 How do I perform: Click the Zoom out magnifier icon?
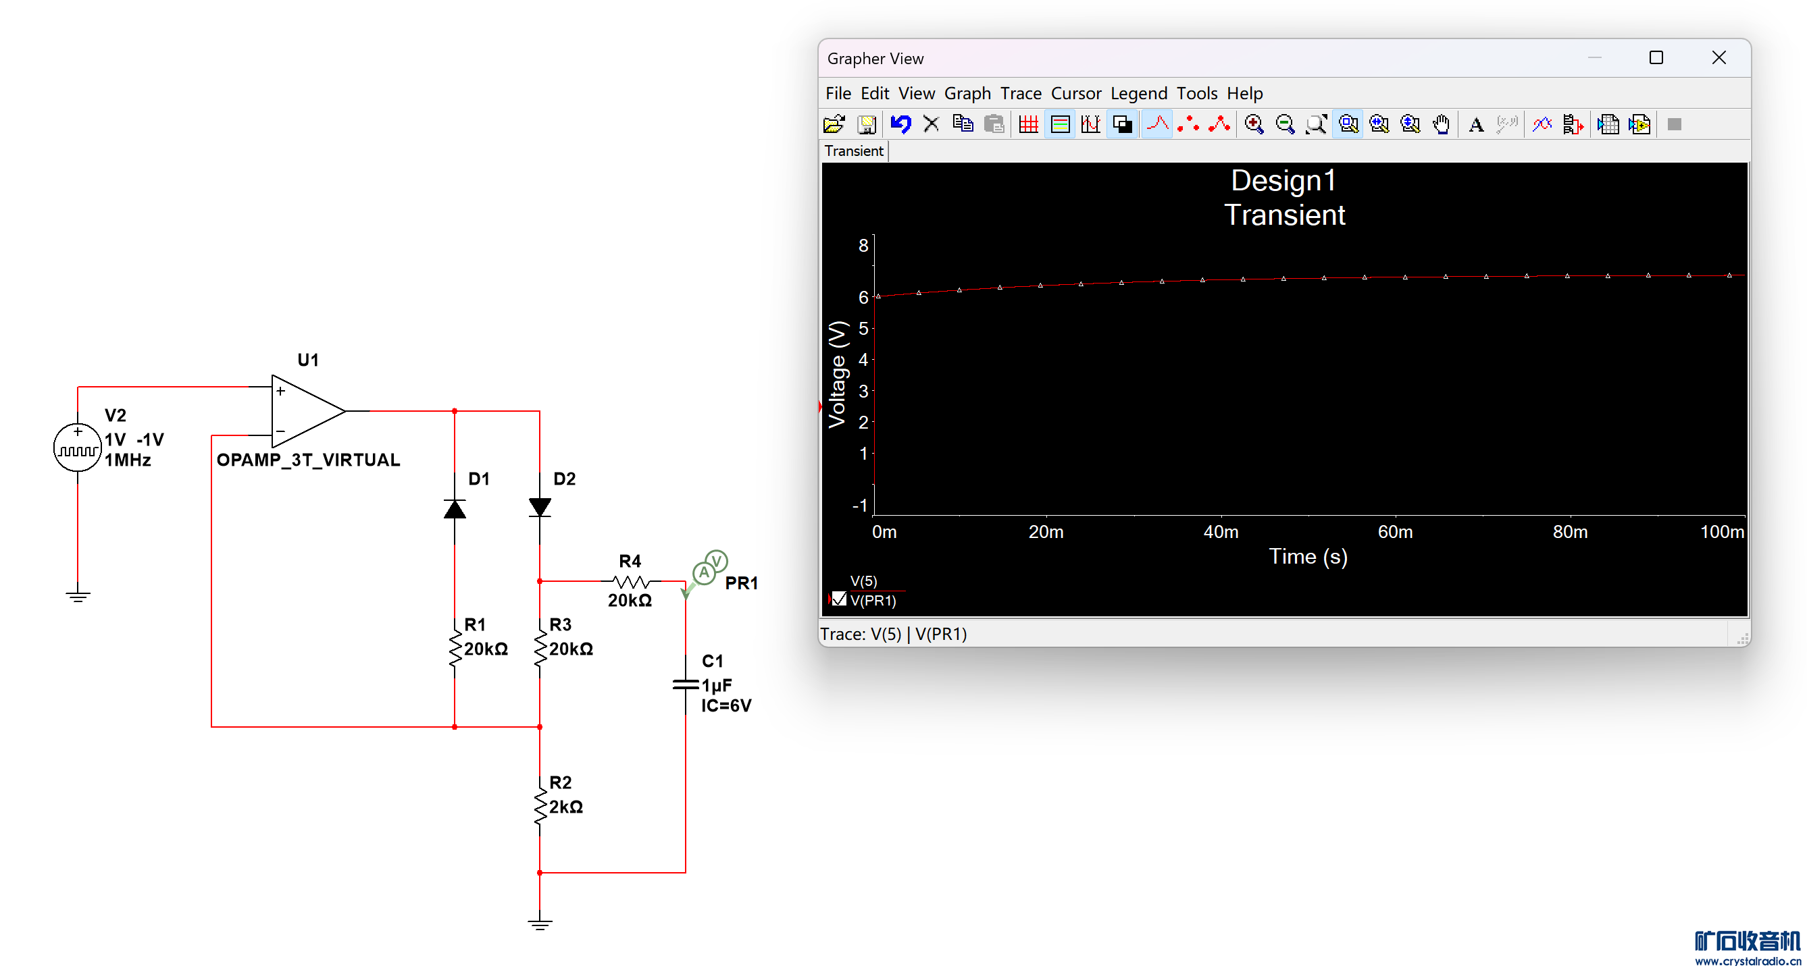(1284, 125)
